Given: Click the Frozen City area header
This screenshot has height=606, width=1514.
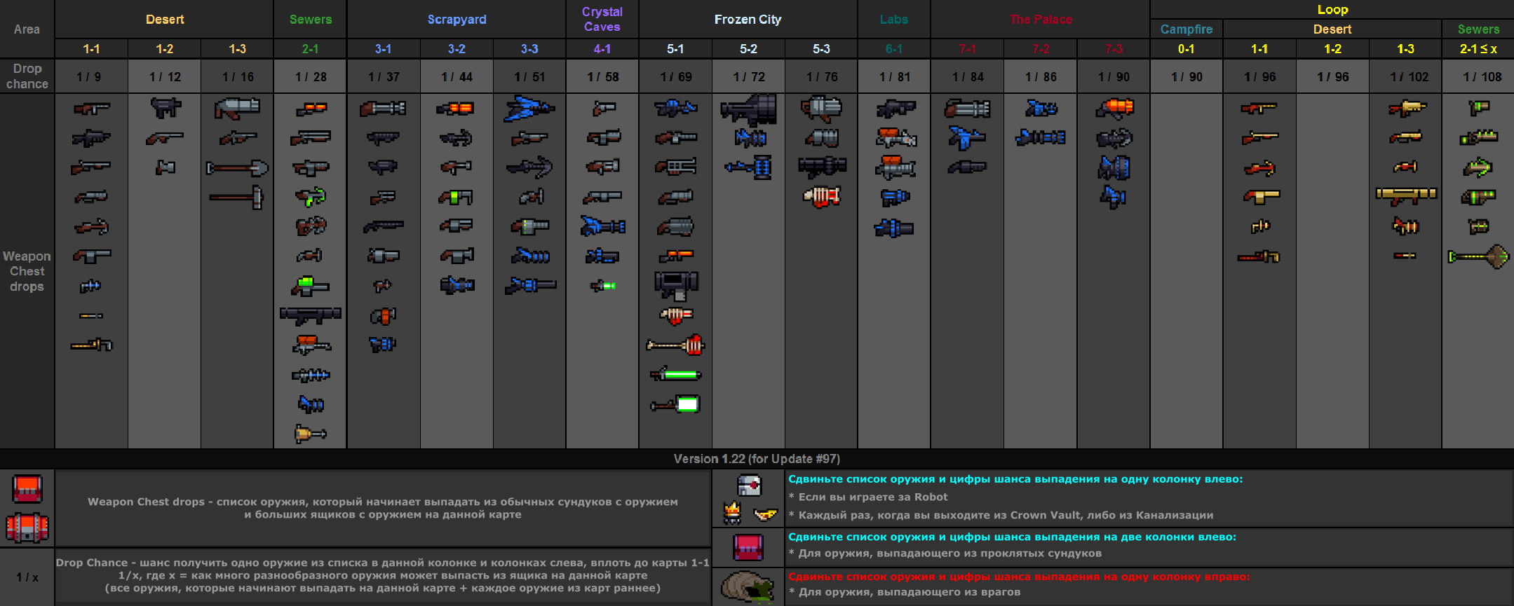Looking at the screenshot, I should [748, 20].
